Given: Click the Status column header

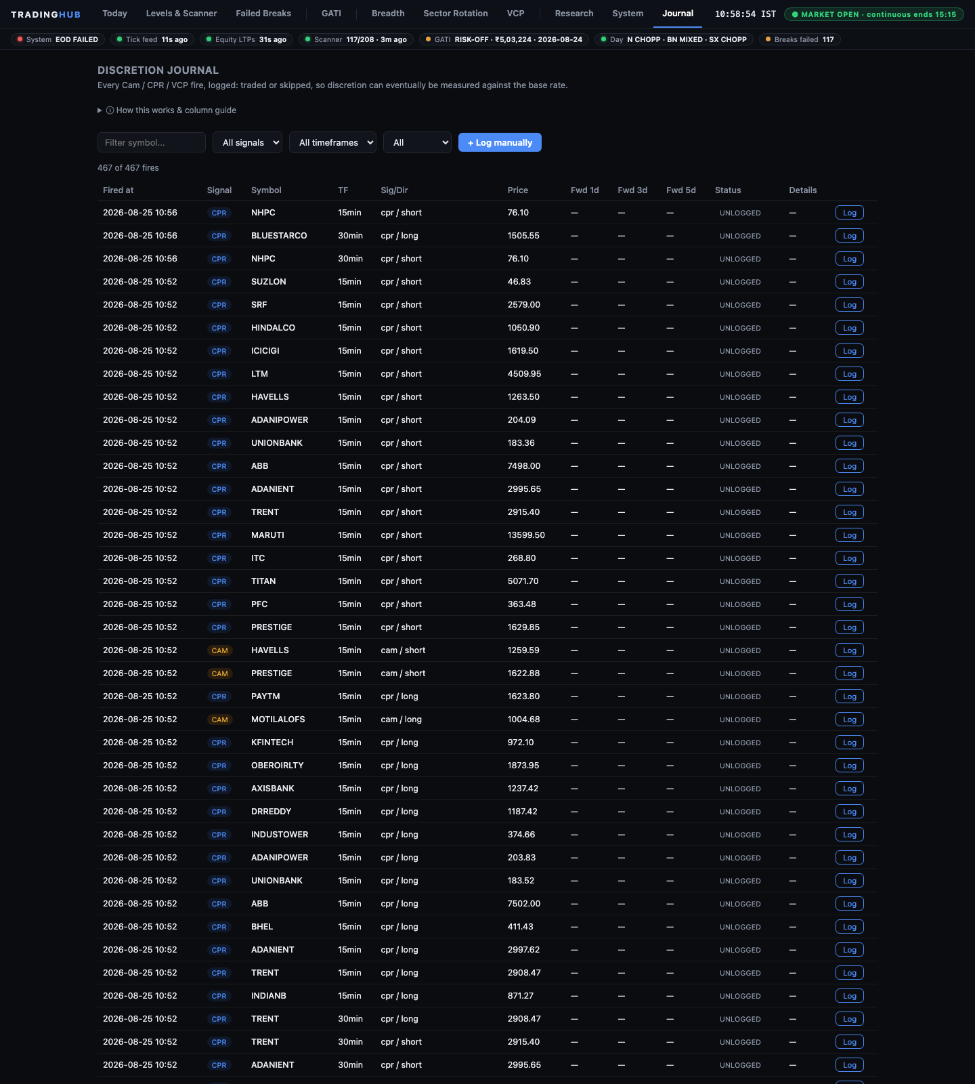Looking at the screenshot, I should [x=728, y=190].
